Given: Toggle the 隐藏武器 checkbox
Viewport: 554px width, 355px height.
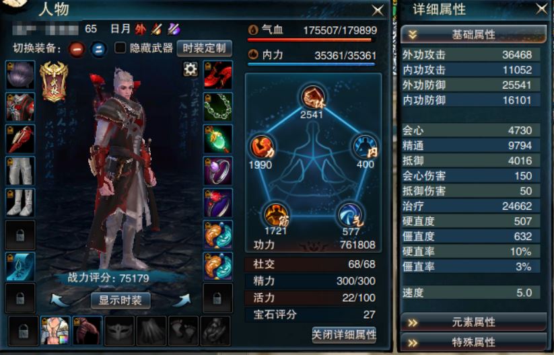Looking at the screenshot, I should [120, 48].
